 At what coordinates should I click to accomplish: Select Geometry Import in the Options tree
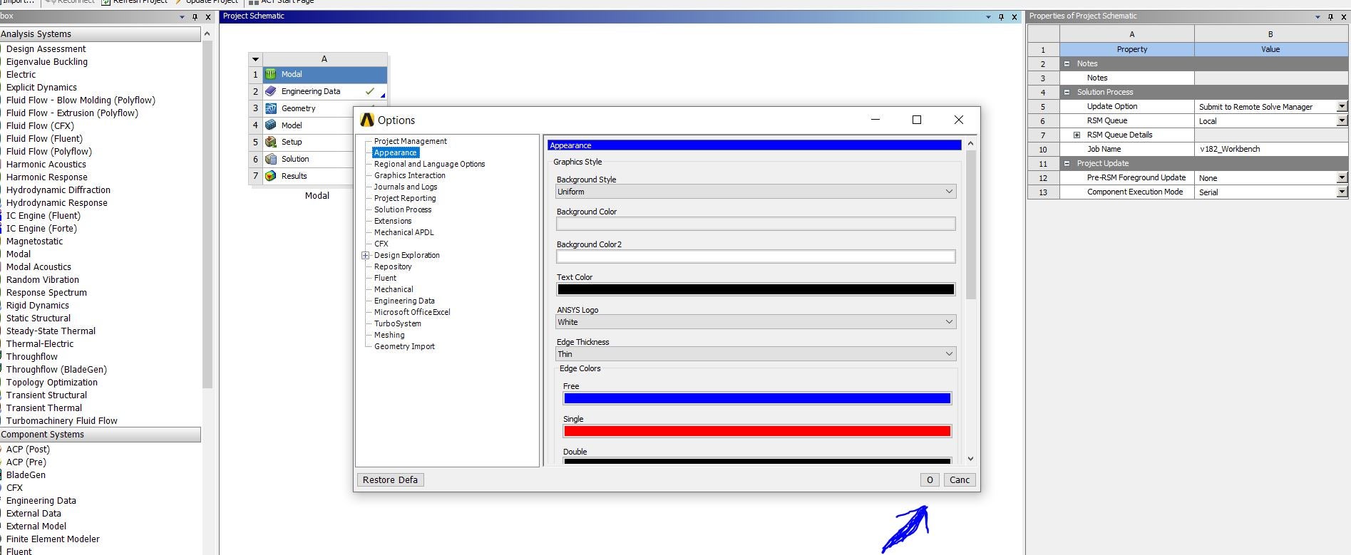(x=404, y=346)
